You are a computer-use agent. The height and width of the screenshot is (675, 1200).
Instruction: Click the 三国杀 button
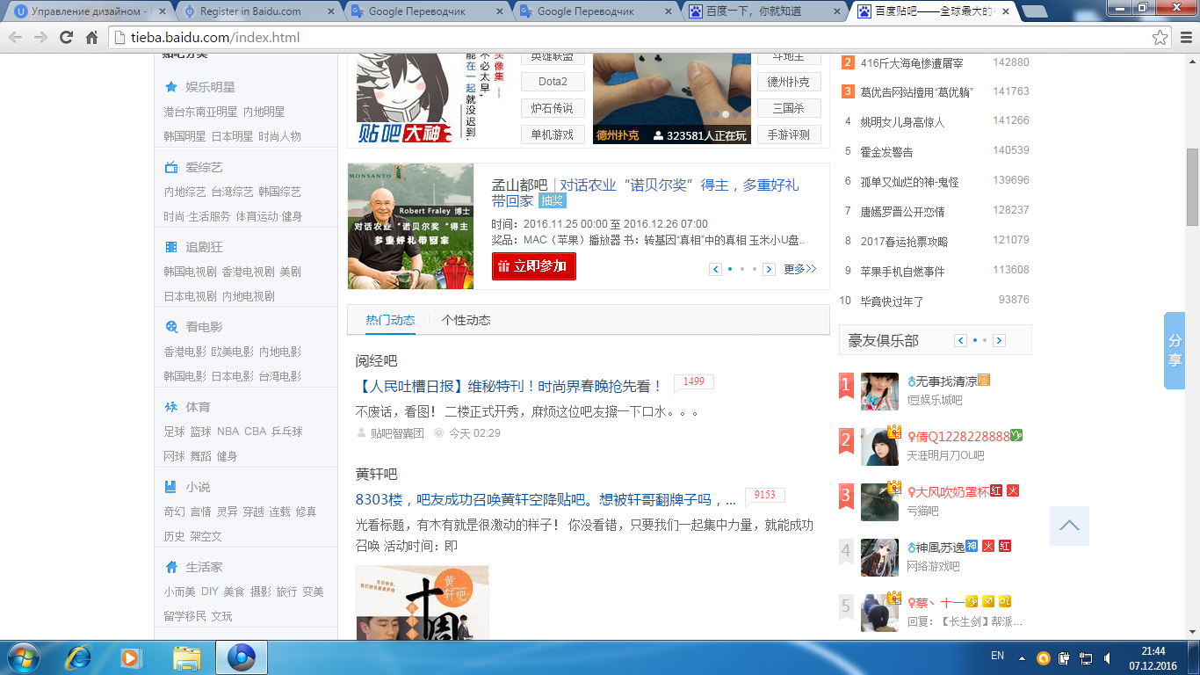[789, 108]
